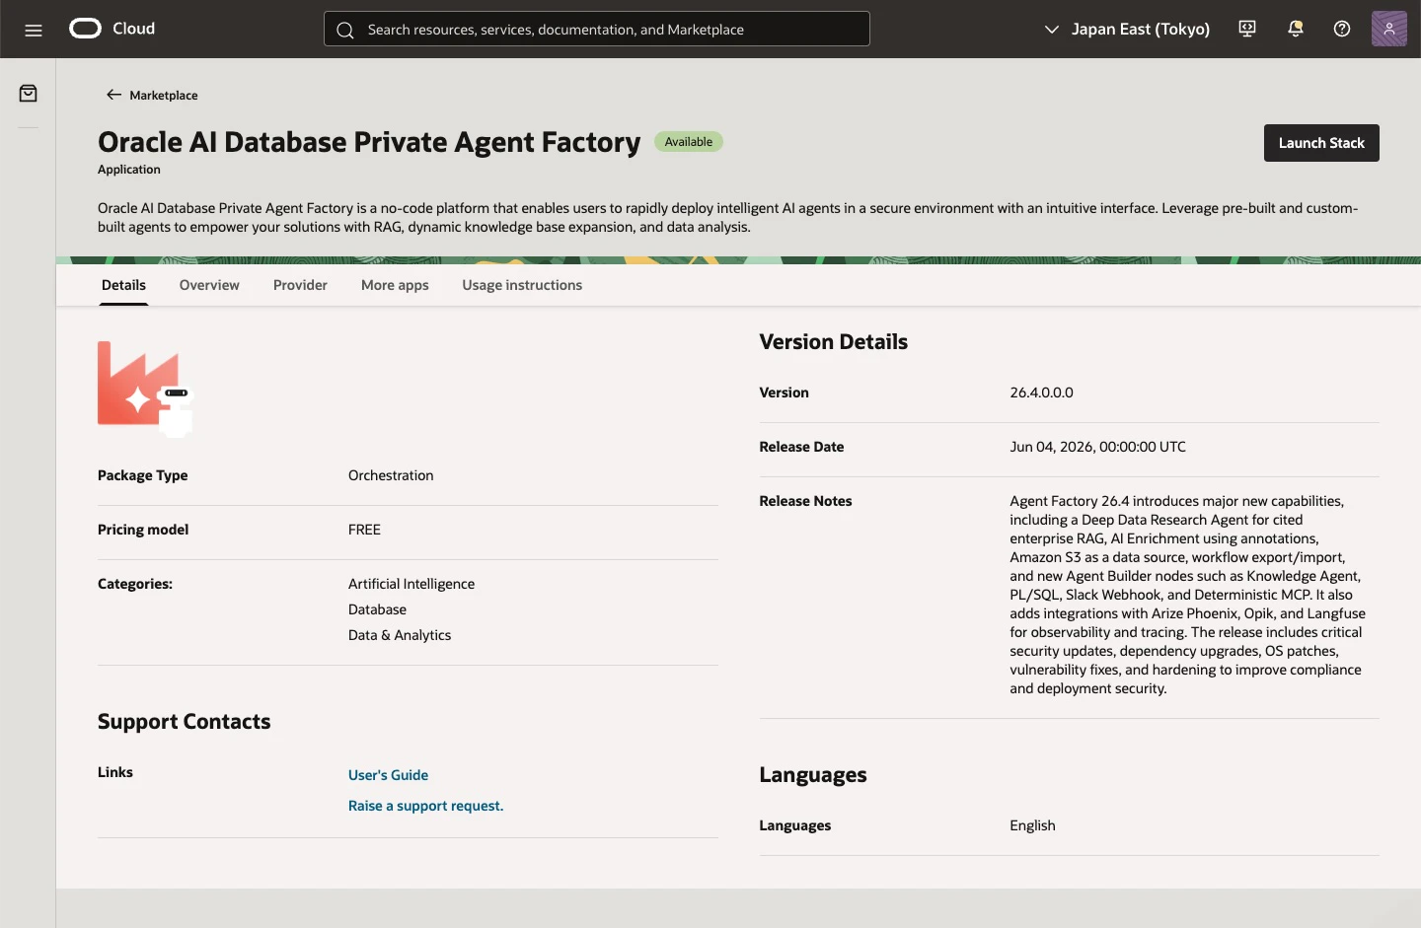This screenshot has width=1421, height=928.
Task: Switch to the Usage instructions tab
Action: pos(522,285)
